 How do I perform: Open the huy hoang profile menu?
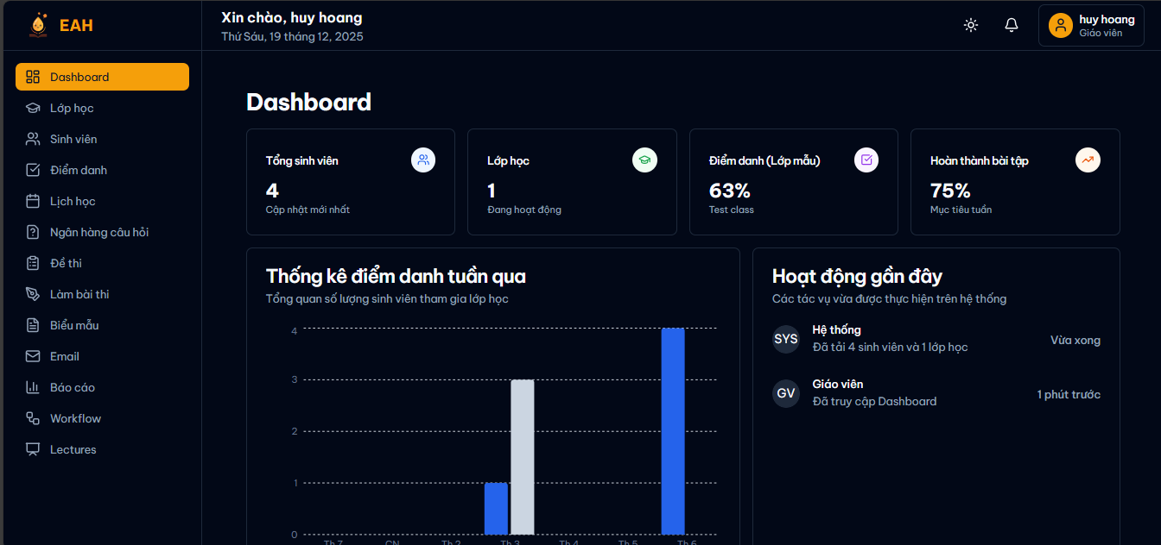(1091, 25)
